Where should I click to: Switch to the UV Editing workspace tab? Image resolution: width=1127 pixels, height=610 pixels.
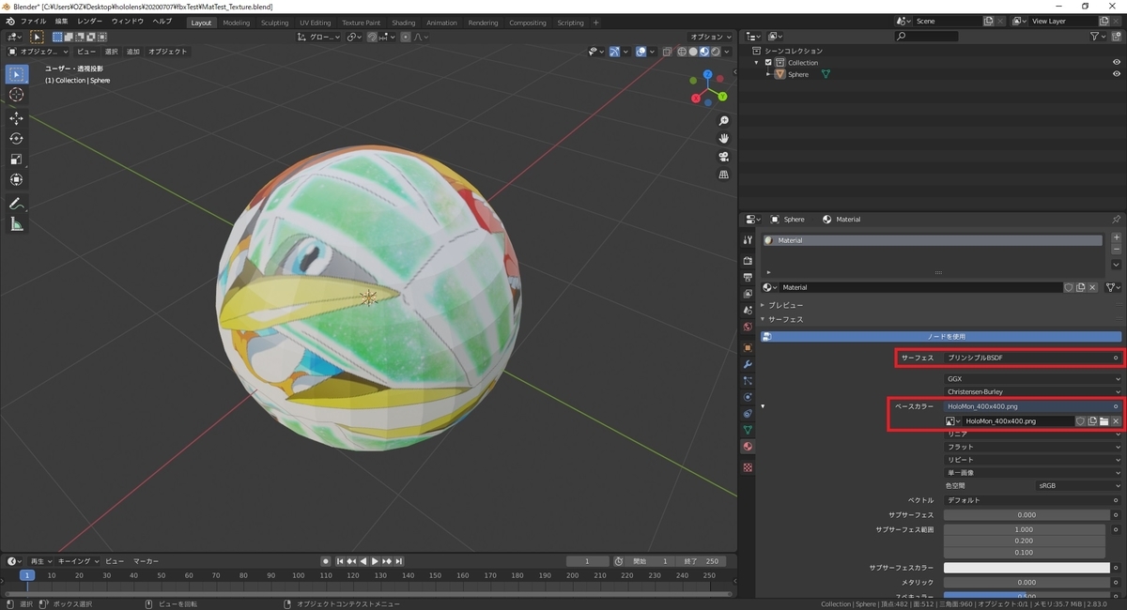tap(316, 23)
